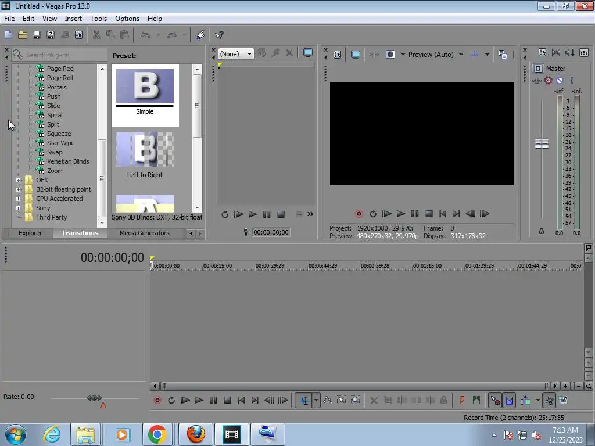595x446 pixels.
Task: Choose the Zoom Edit tool magnifier
Action: [x=355, y=400]
